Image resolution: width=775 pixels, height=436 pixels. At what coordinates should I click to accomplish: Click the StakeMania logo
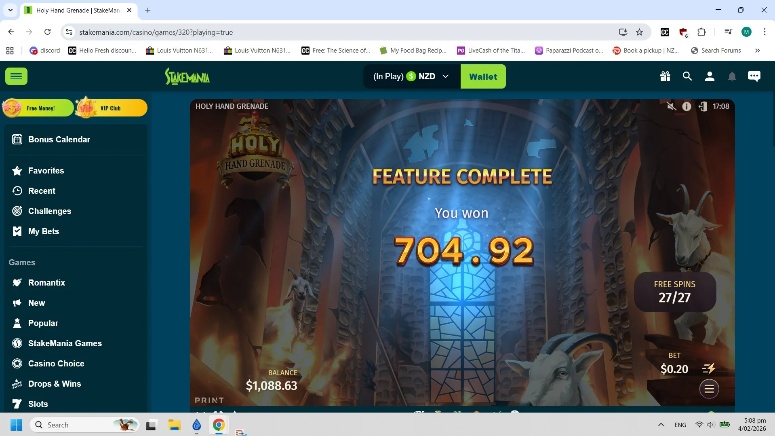187,76
